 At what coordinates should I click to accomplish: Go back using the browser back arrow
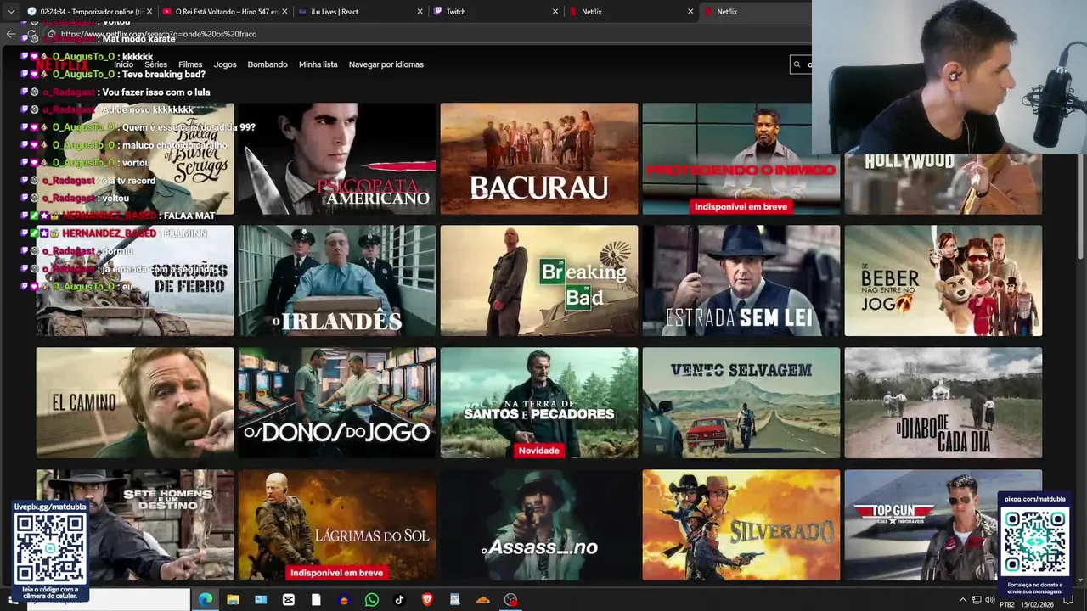point(10,34)
